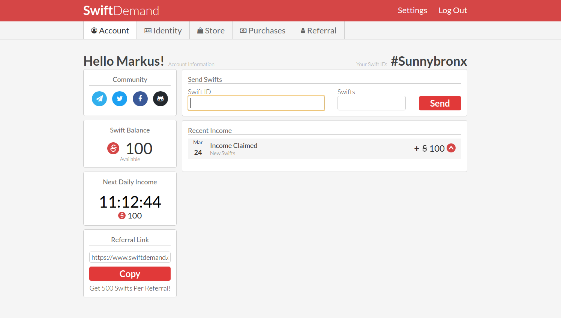Focus the Swift ID input field
561x318 pixels.
point(256,103)
